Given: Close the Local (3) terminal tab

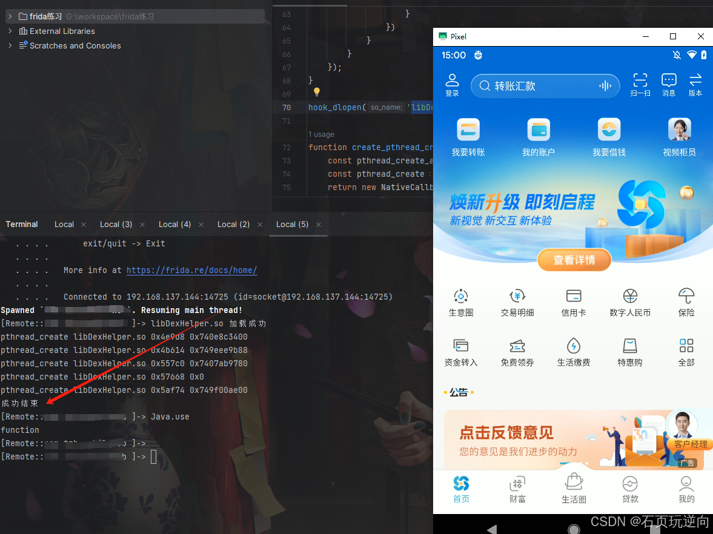Looking at the screenshot, I should point(142,225).
